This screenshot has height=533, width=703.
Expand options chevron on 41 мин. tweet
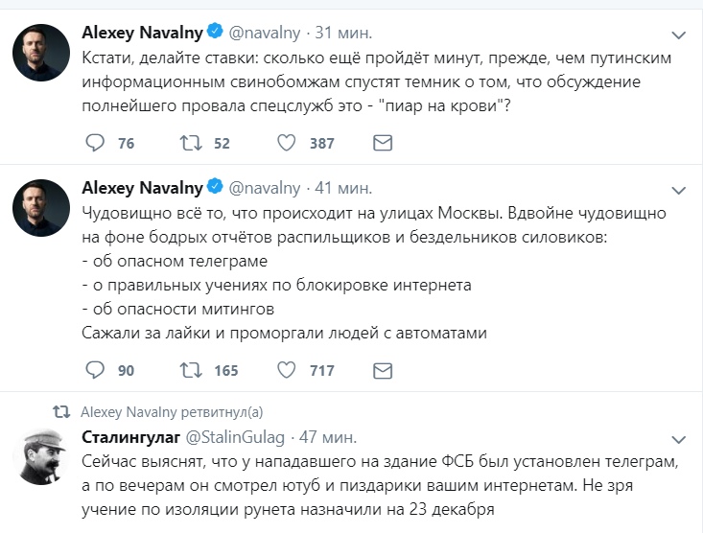coord(679,187)
